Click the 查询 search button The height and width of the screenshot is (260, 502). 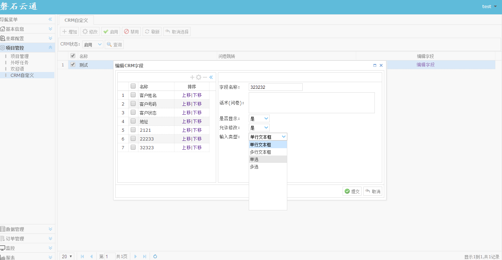114,45
